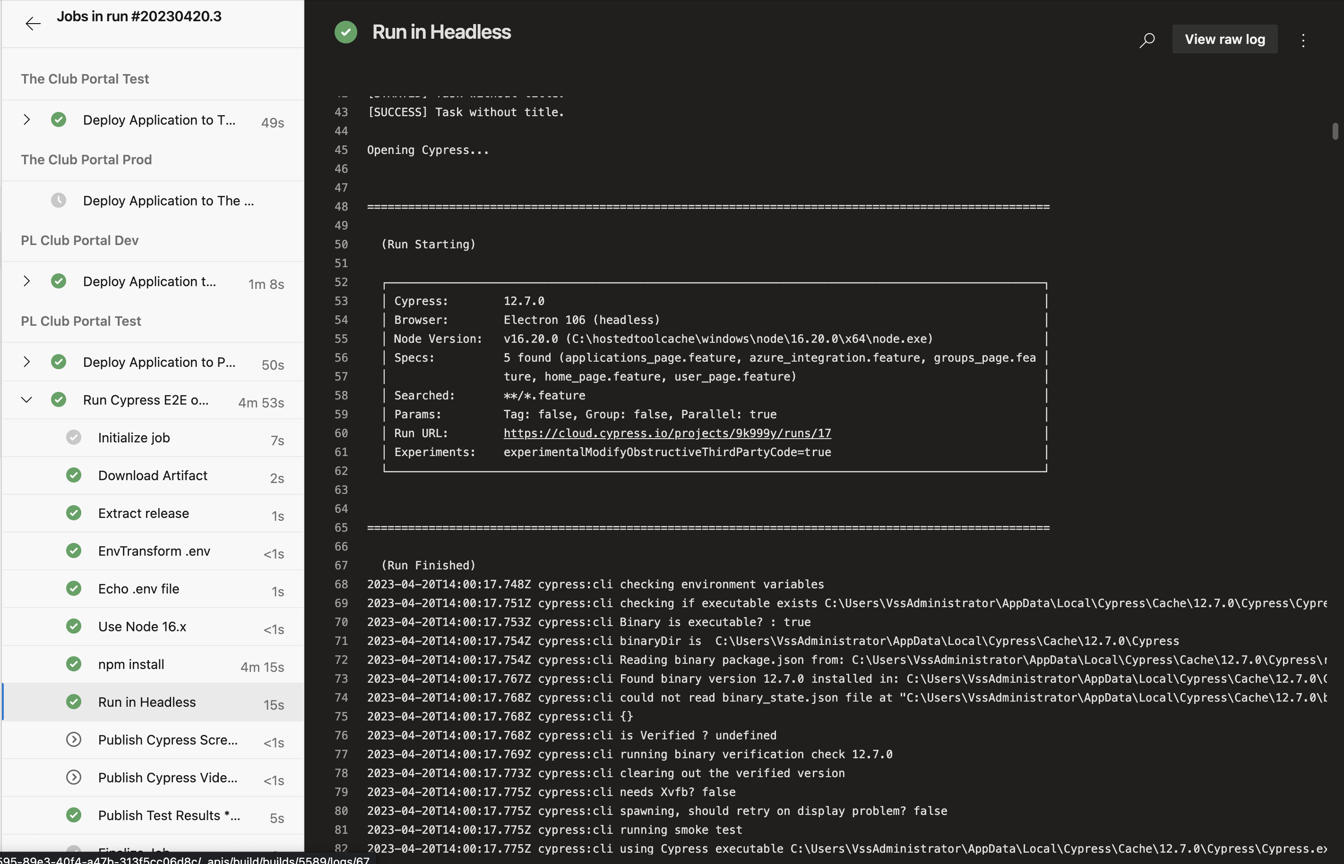The width and height of the screenshot is (1344, 864).
Task: Click the back arrow to leave job view
Action: pos(33,24)
